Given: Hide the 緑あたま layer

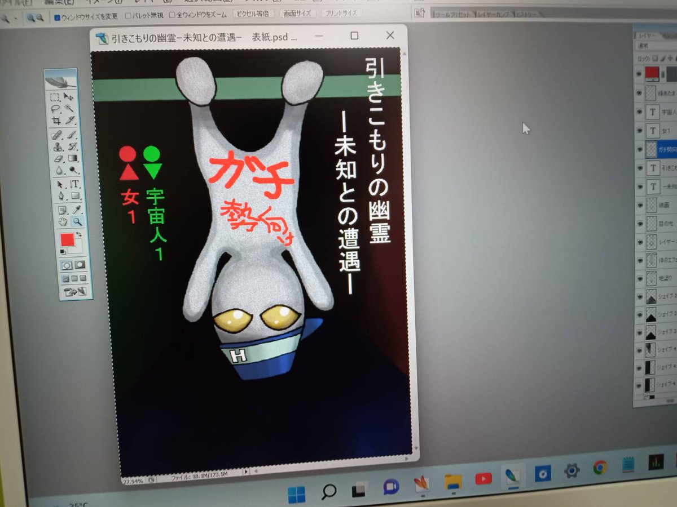Looking at the screenshot, I should coord(639,92).
